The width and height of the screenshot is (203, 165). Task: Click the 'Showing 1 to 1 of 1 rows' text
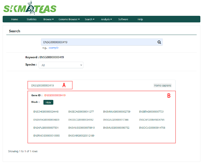[23, 151]
